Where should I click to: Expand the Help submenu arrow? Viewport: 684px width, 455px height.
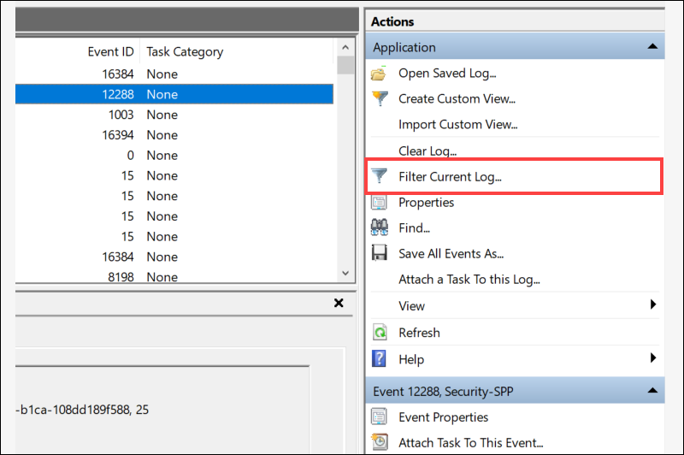click(x=652, y=357)
